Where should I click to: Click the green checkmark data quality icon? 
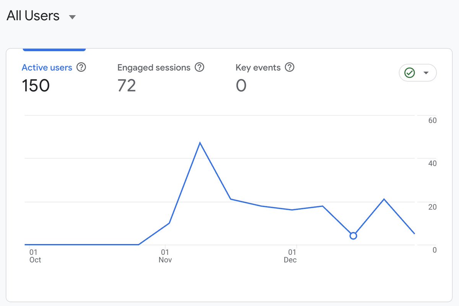[410, 73]
